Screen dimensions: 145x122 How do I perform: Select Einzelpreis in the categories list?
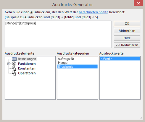pos(78,67)
